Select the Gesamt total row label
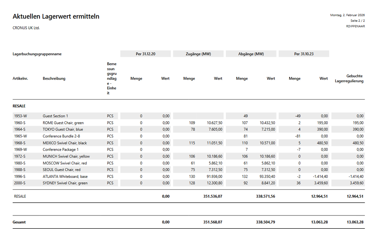The height and width of the screenshot is (229, 368). 19,222
